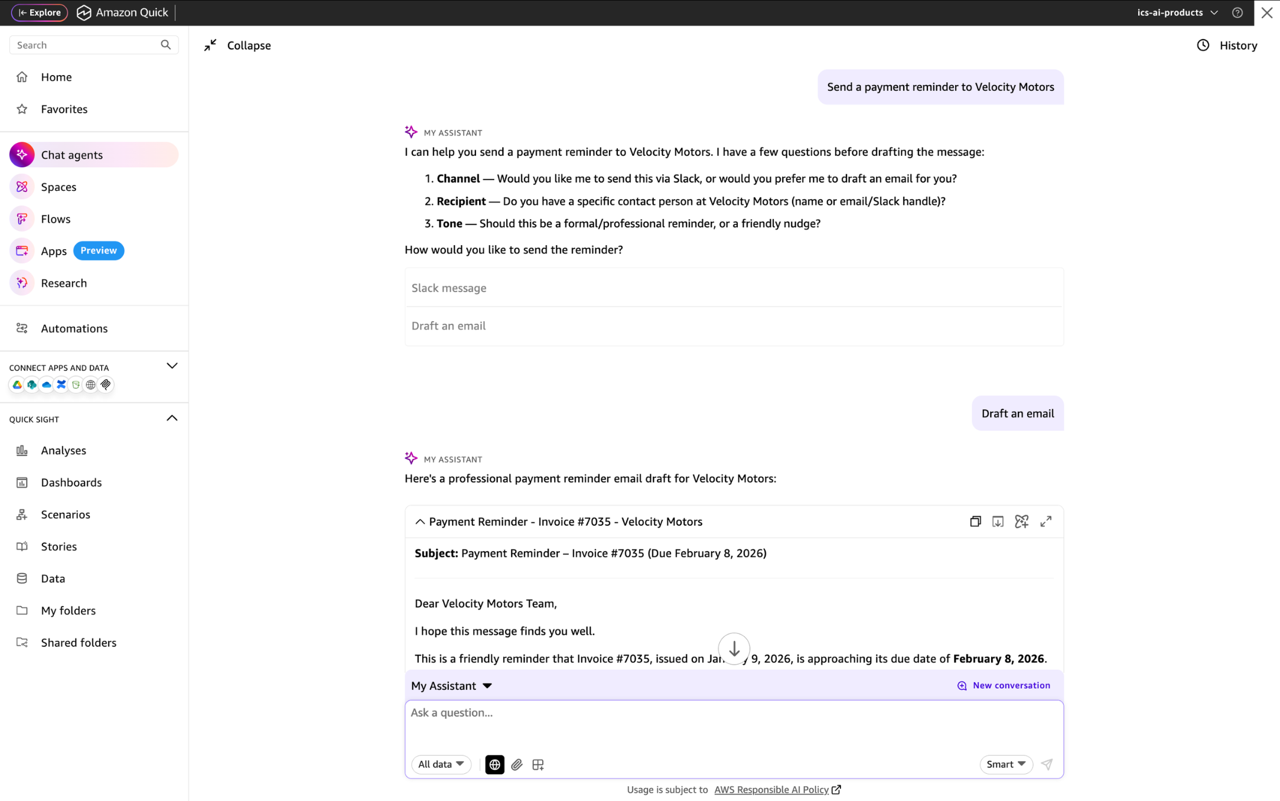The height and width of the screenshot is (801, 1280).
Task: Click the Confluence connector icon
Action: (61, 385)
